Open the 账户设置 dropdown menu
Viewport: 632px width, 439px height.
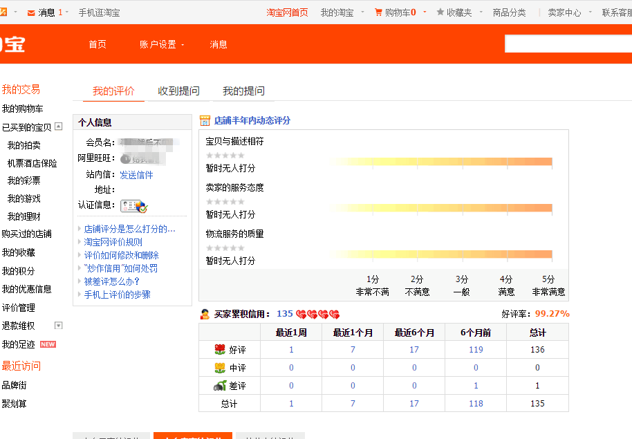[x=161, y=44]
